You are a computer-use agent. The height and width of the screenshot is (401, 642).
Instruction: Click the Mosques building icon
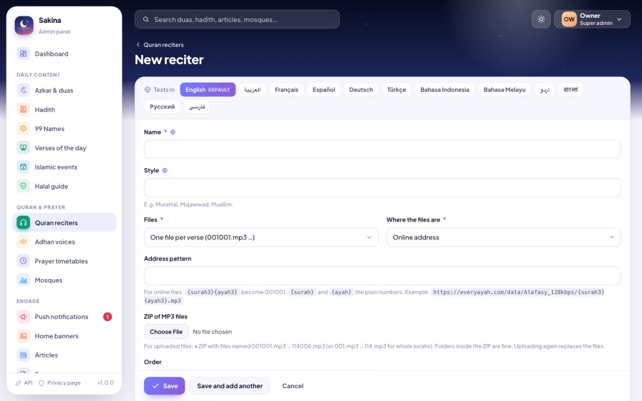coord(24,280)
